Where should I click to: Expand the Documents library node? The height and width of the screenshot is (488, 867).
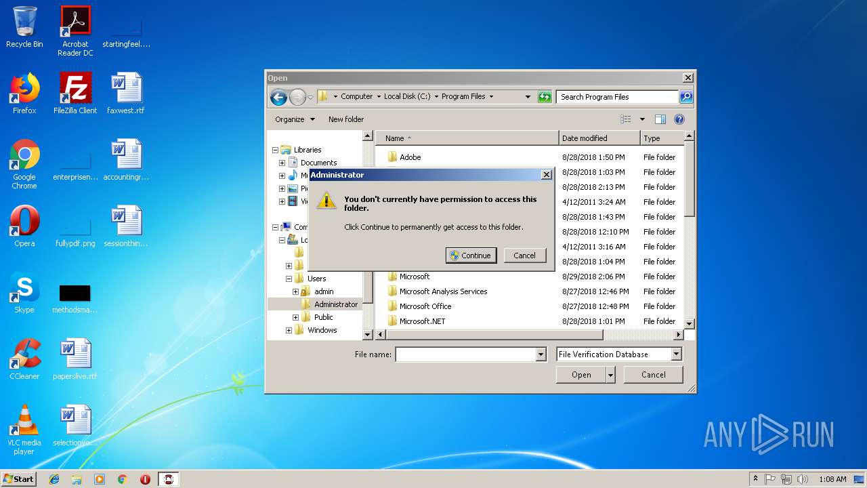282,163
